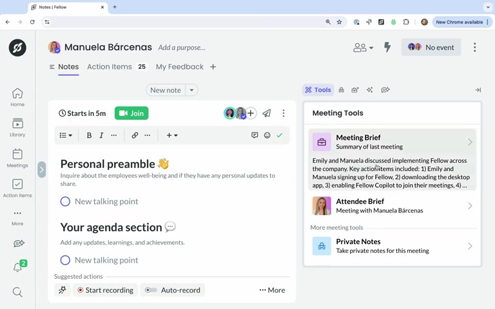
Task: Switch to Action Items tab
Action: point(117,67)
